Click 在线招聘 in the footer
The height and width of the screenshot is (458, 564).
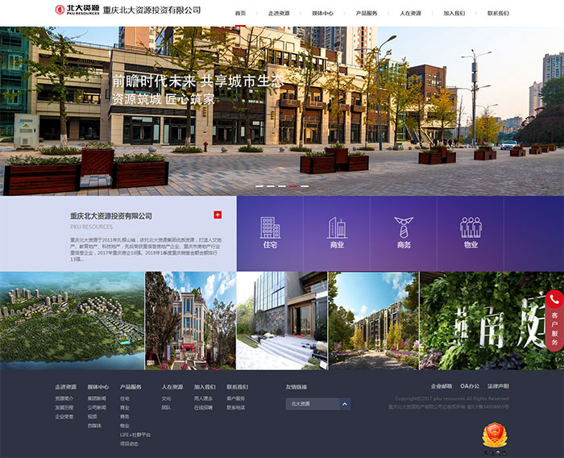203,407
